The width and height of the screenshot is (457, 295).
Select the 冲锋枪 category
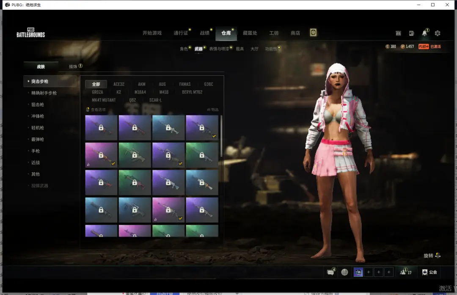coord(38,116)
